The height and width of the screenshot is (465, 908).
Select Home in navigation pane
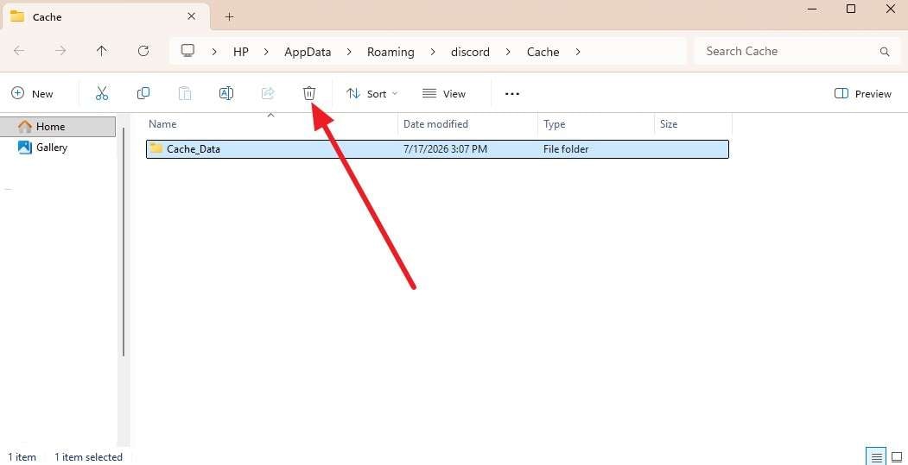coord(58,126)
